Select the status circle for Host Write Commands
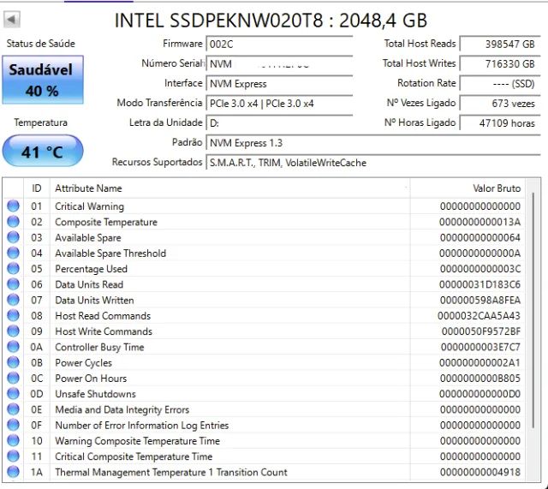The height and width of the screenshot is (489, 548). [14, 331]
